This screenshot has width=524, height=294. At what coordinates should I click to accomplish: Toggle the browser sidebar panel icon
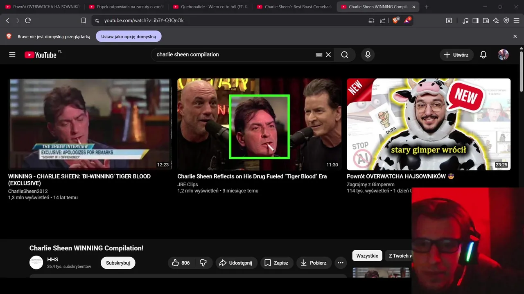[475, 20]
